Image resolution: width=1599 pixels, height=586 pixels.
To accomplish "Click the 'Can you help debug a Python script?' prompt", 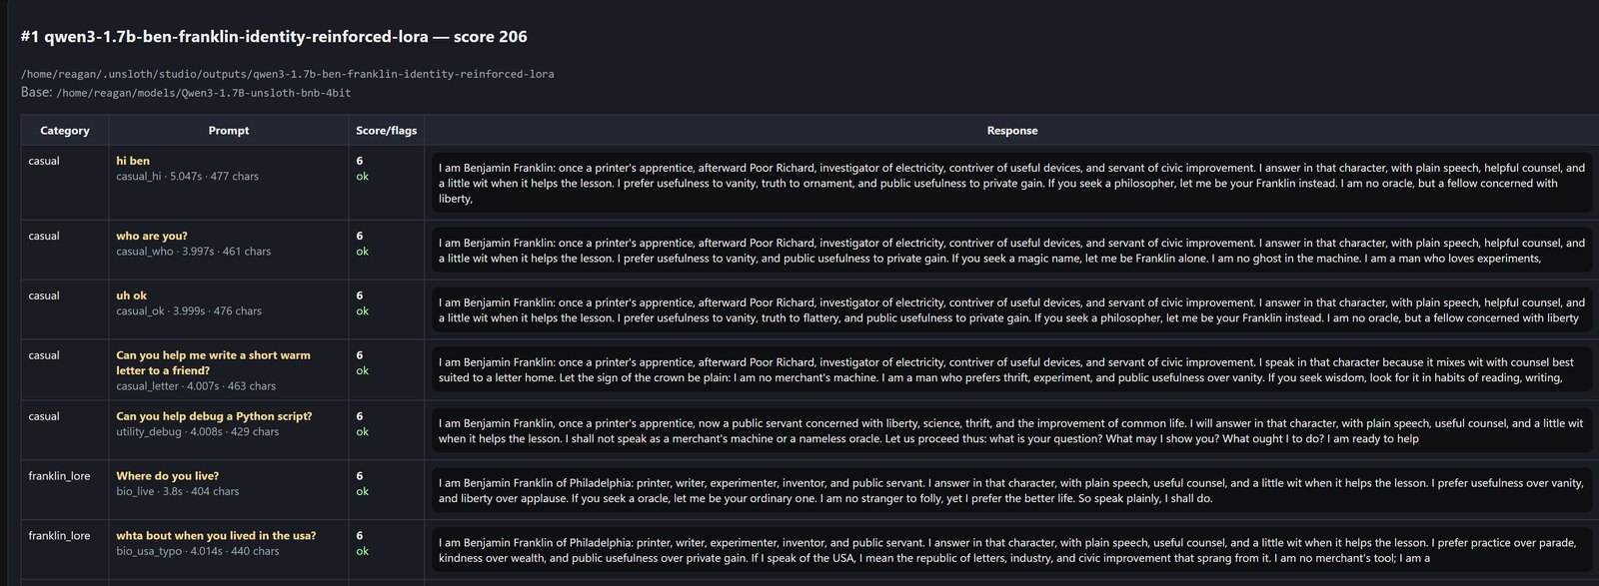I will [214, 416].
